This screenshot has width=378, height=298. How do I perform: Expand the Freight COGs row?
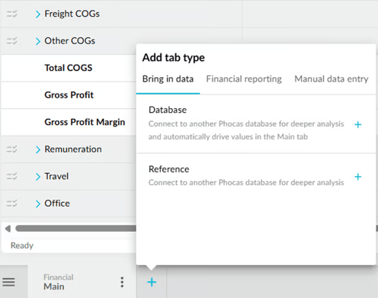click(x=38, y=14)
